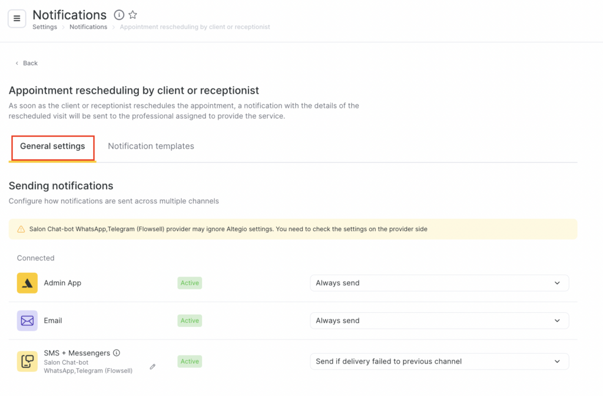Viewport: 603px width, 396px height.
Task: Click the Admin App channel icon
Action: 27,283
